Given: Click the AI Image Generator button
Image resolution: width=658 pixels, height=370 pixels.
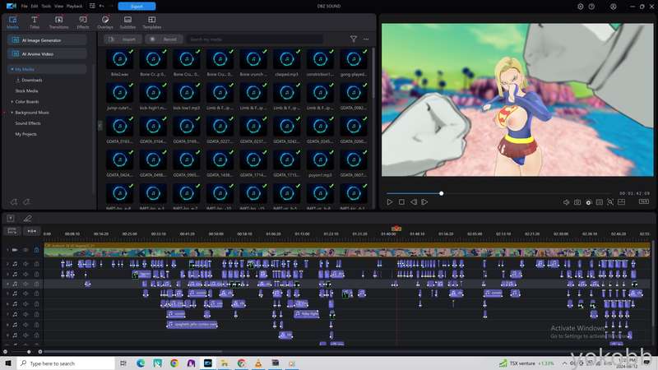Looking at the screenshot, I should click(x=47, y=39).
